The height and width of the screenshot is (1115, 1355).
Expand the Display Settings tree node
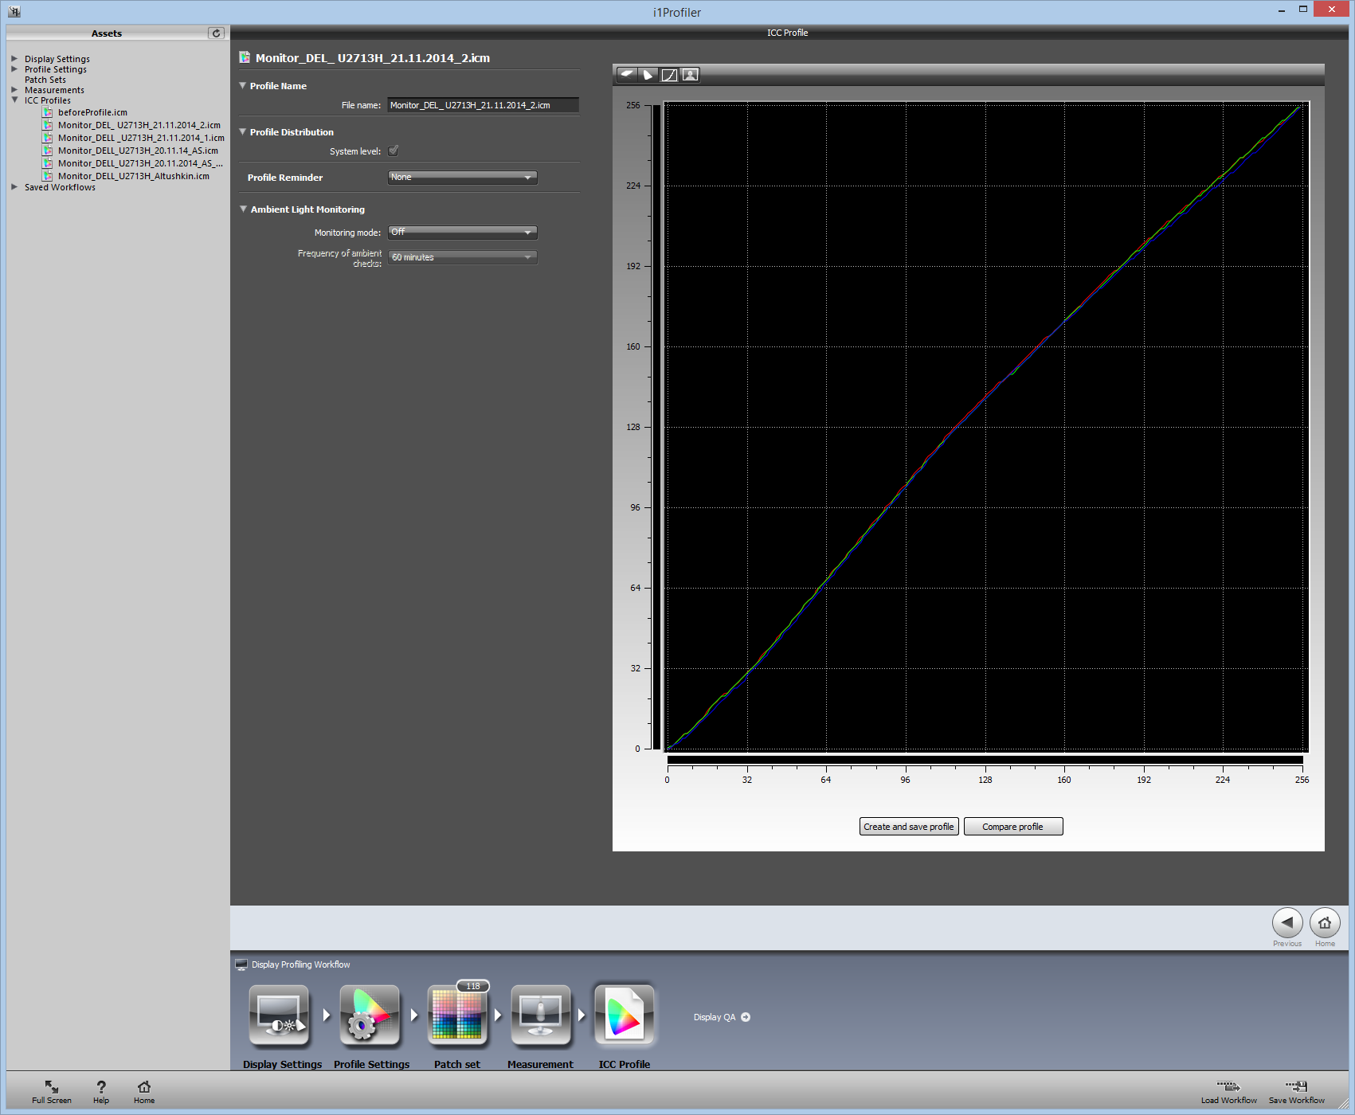coord(14,59)
